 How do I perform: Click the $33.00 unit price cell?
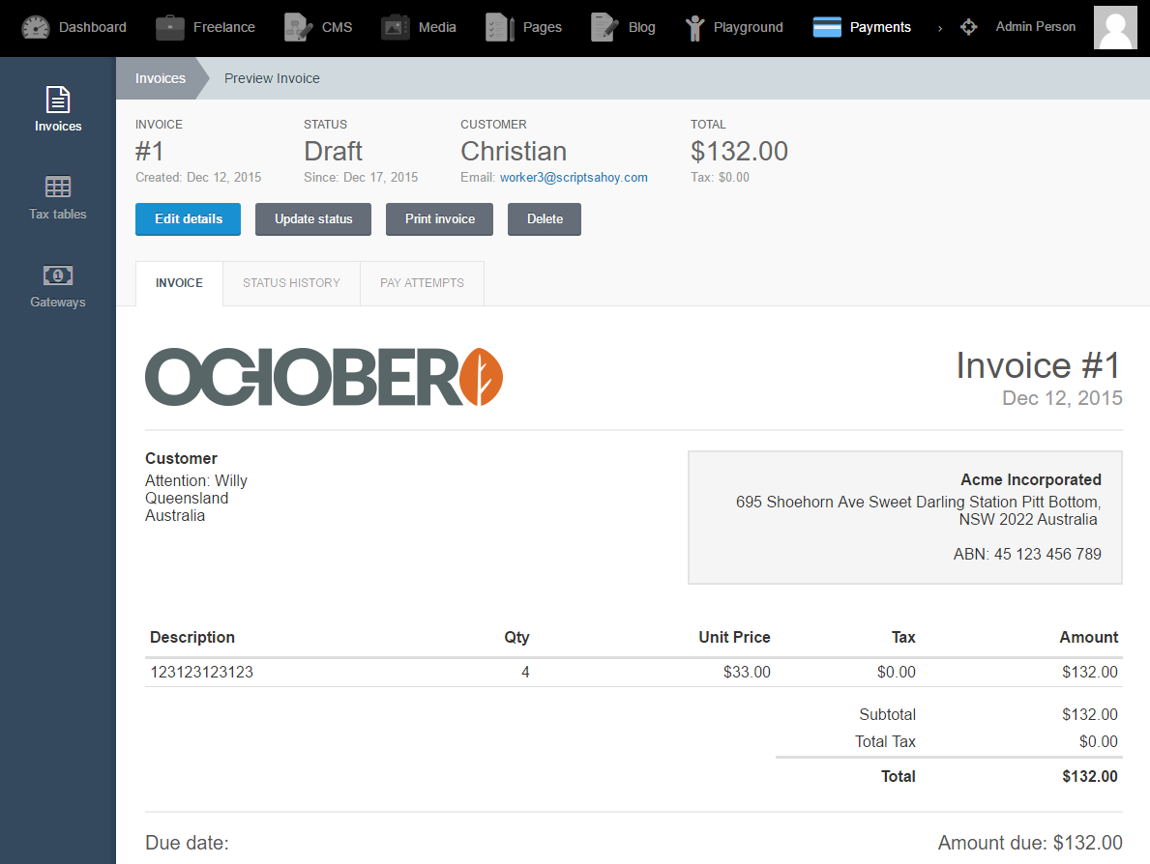pos(747,672)
